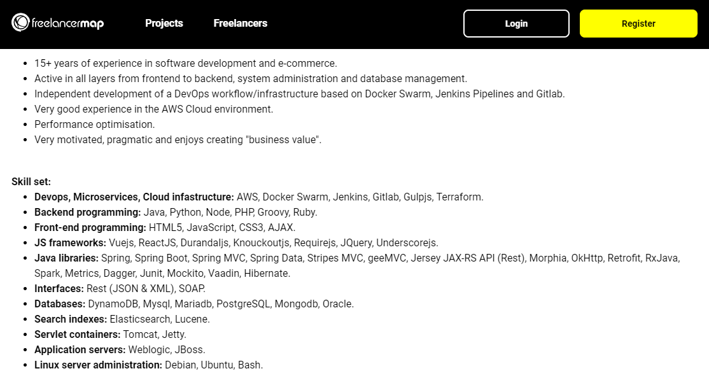This screenshot has width=709, height=378.
Task: Click the "JS frameworks:" label
Action: (70, 243)
